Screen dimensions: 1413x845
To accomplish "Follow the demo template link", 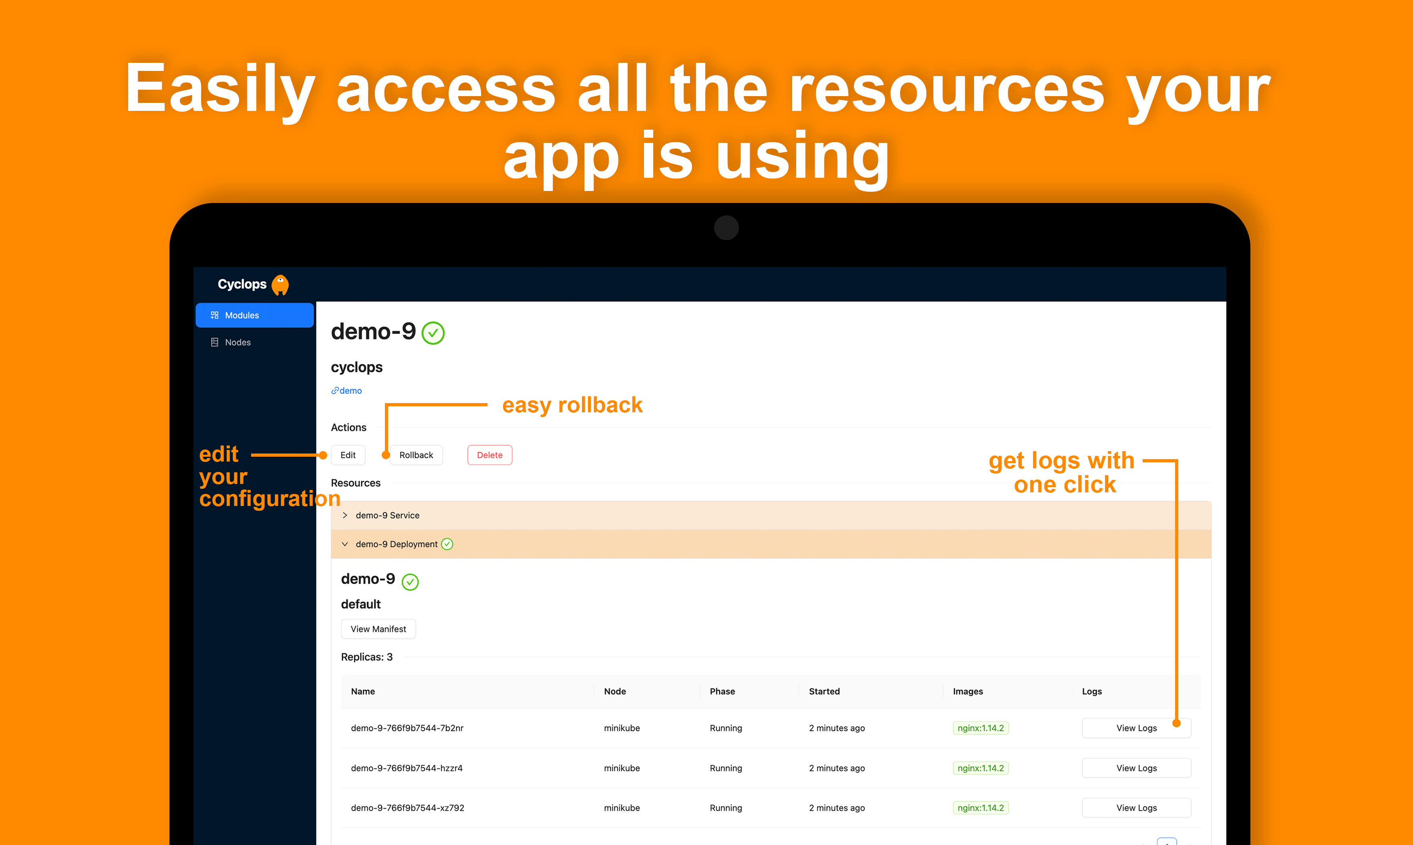I will click(x=350, y=391).
